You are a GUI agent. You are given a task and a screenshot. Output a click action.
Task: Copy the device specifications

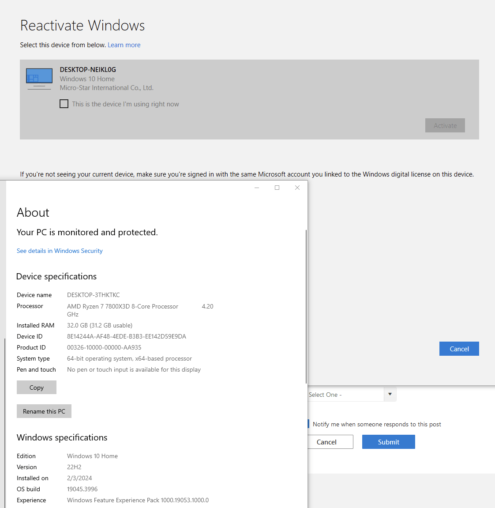point(37,388)
